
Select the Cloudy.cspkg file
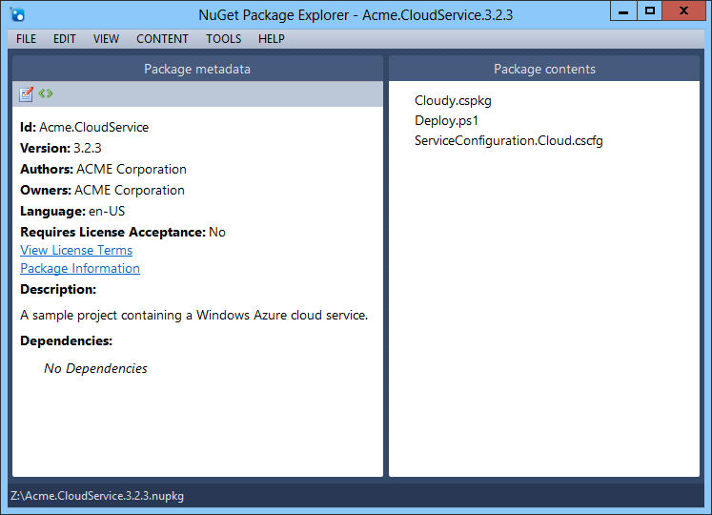point(453,100)
